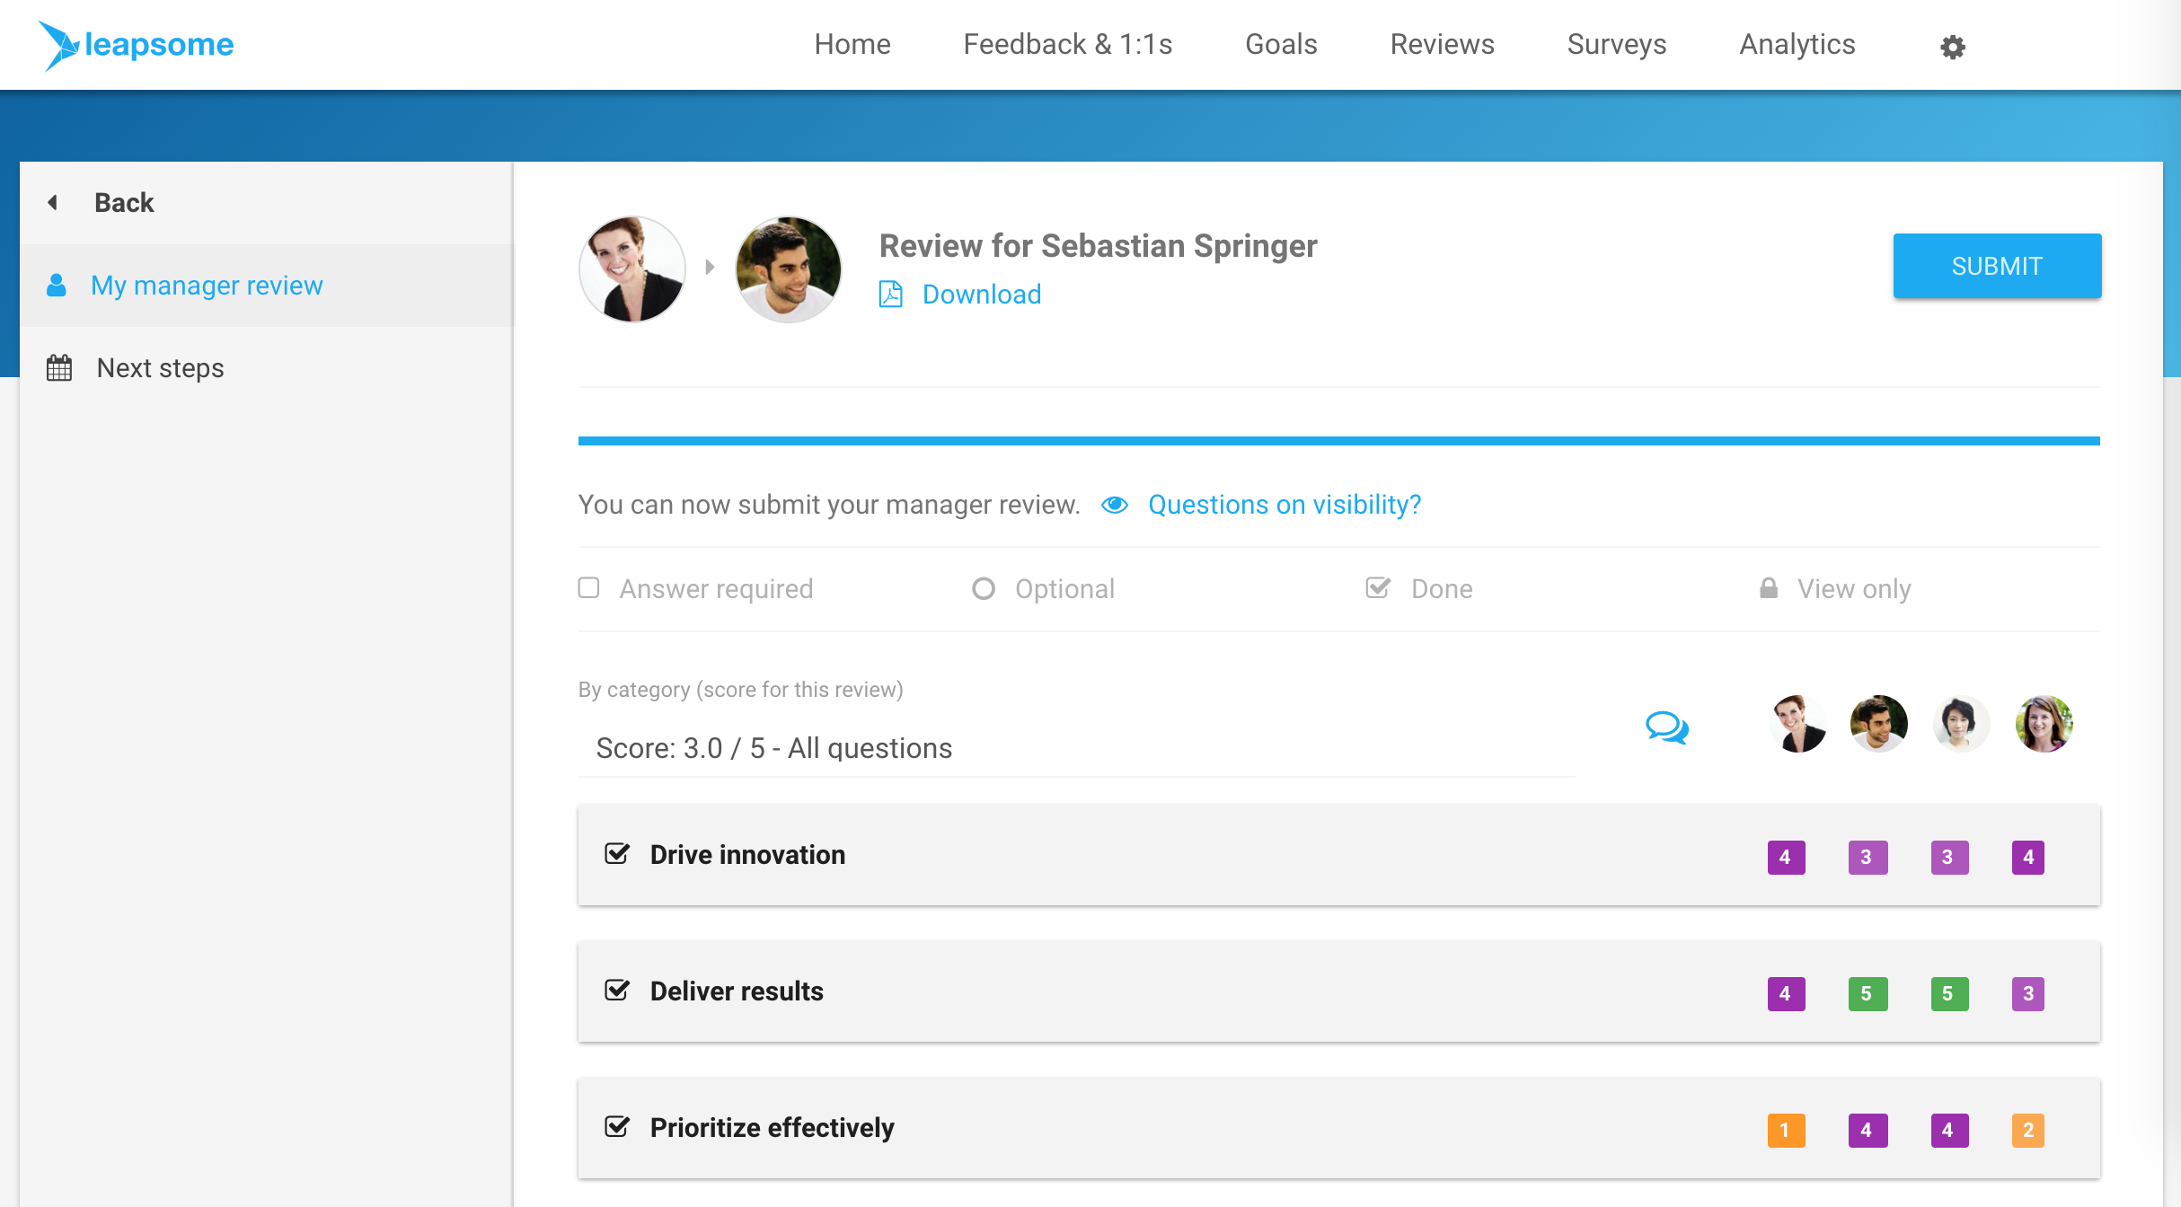The image size is (2181, 1207).
Task: Toggle the Prioritize effectively checkbox
Action: [x=617, y=1126]
